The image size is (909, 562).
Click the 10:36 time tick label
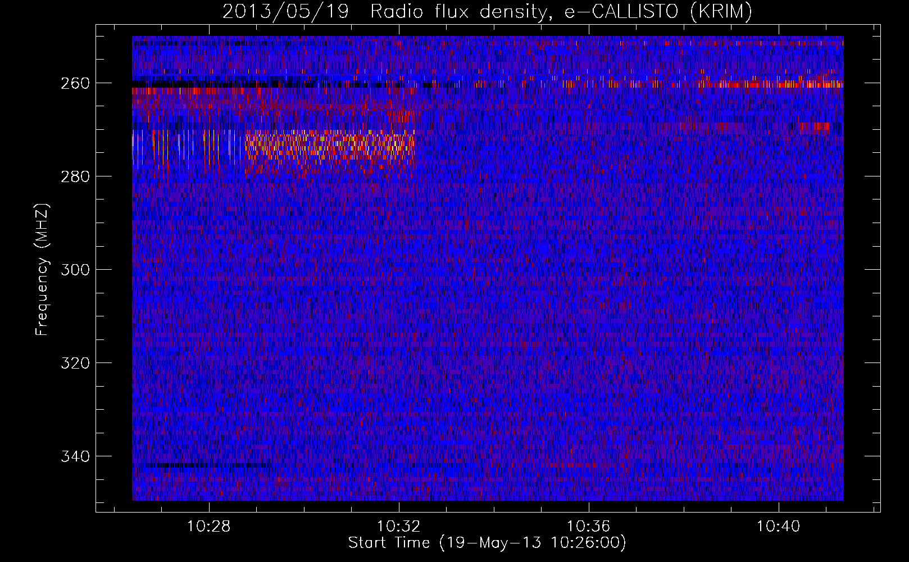coord(589,527)
